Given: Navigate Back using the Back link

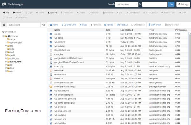Looking at the screenshot, I should pyautogui.click(x=83, y=25).
